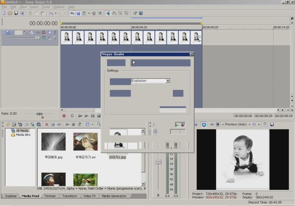The image size is (295, 206).
Task: Select the Zoom Edit magnifier tool
Action: tap(127, 13)
